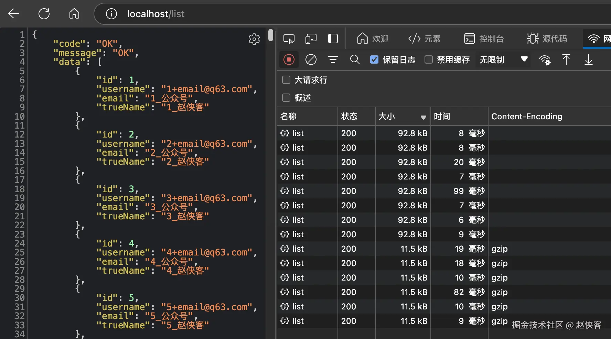Click the "code" key in JSON
Image resolution: width=611 pixels, height=339 pixels.
point(69,44)
